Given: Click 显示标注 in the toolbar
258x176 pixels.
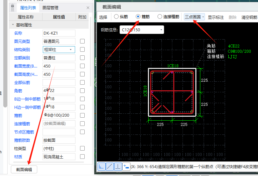Looking at the screenshot, I should click(x=216, y=17).
